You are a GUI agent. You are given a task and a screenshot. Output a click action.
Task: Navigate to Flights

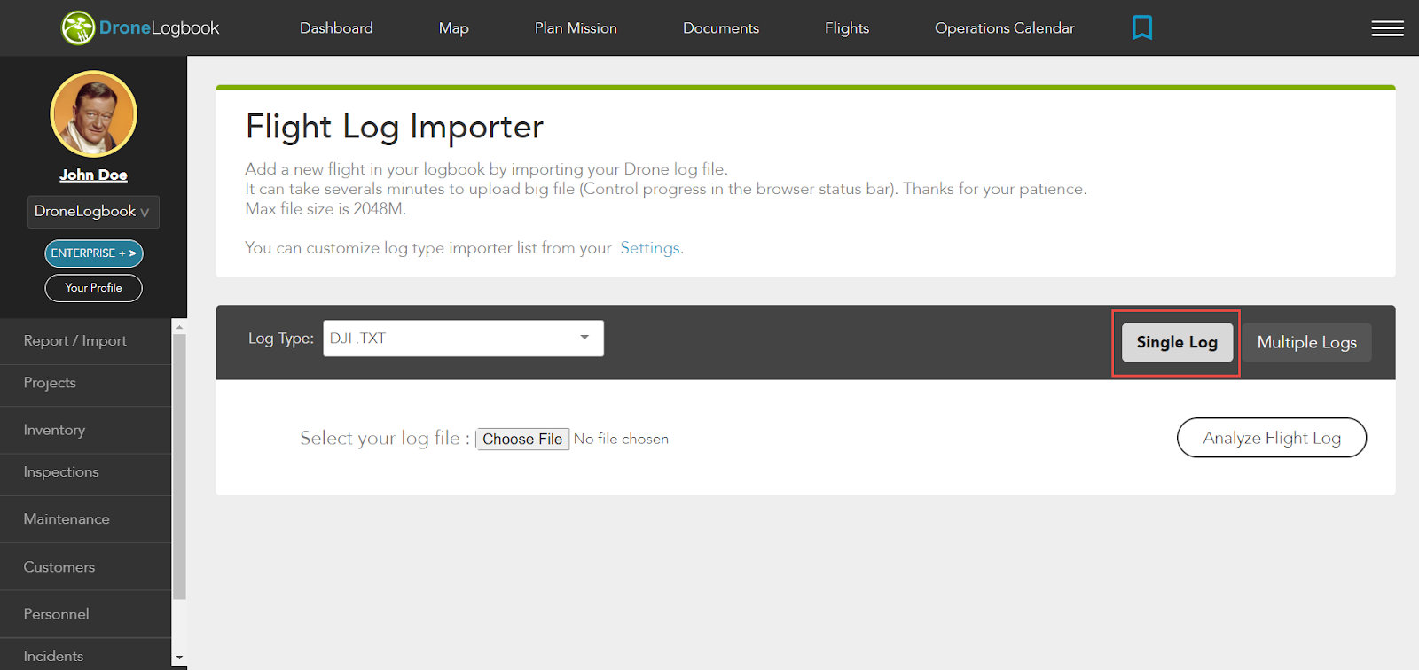pos(847,28)
